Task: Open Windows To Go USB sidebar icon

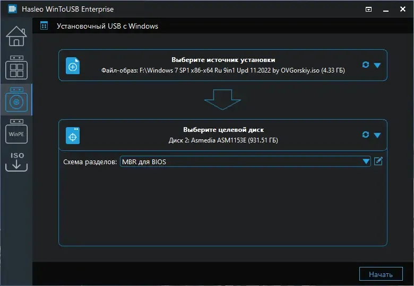Action: point(16,67)
